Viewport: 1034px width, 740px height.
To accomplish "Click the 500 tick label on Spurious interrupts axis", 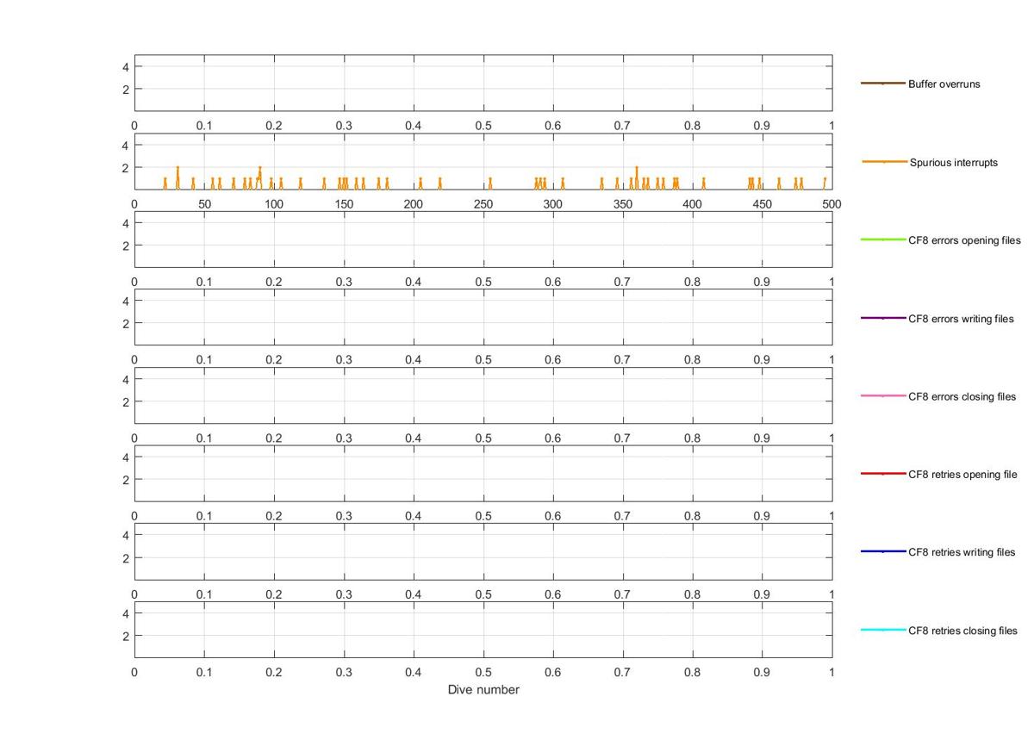I will pos(832,205).
